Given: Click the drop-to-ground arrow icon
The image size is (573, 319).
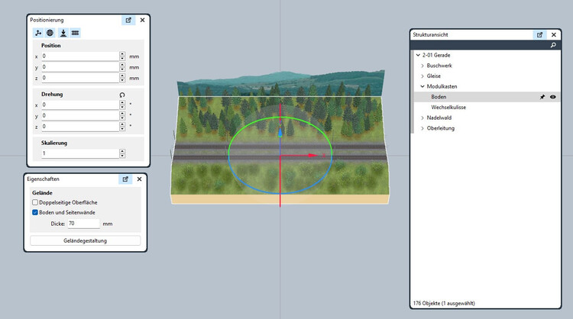Looking at the screenshot, I should [63, 33].
